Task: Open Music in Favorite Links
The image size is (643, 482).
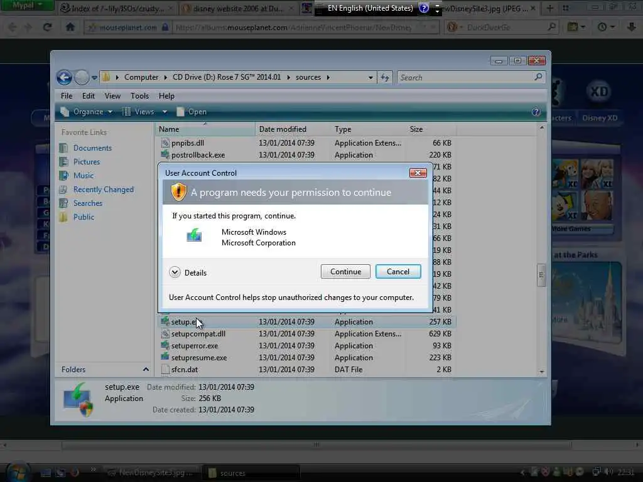Action: 84,176
